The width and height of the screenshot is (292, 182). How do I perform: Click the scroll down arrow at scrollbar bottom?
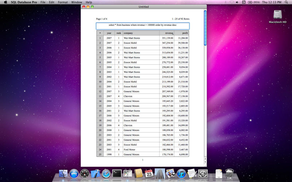click(x=205, y=162)
